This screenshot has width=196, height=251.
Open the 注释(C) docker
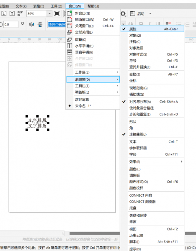tap(152, 41)
